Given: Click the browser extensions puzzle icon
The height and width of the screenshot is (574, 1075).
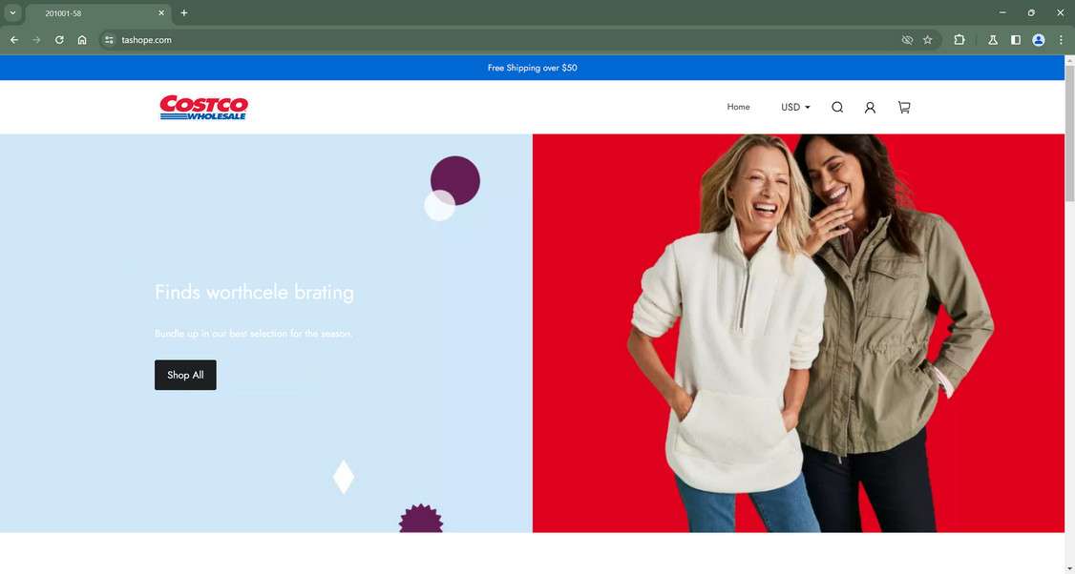Looking at the screenshot, I should coord(959,40).
